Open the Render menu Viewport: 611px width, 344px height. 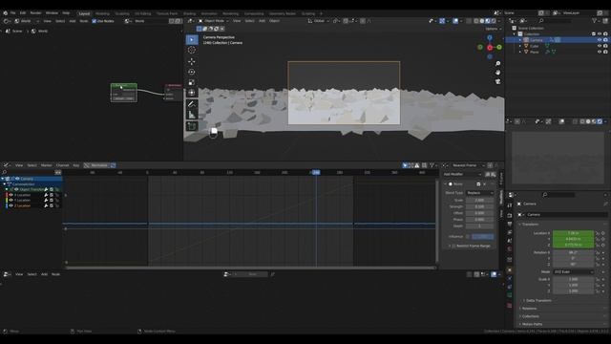(x=36, y=12)
